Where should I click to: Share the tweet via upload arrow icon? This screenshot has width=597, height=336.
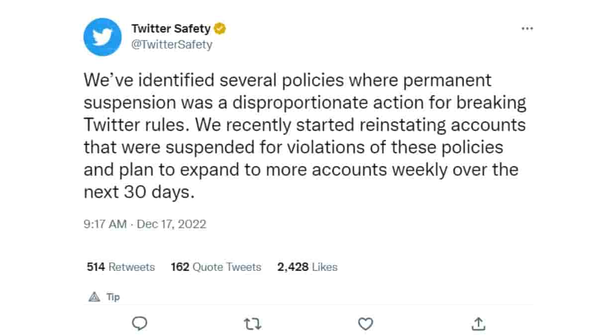478,325
